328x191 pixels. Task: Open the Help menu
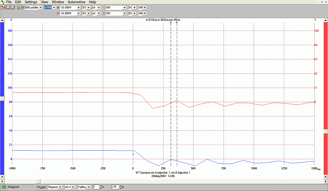coord(92,2)
